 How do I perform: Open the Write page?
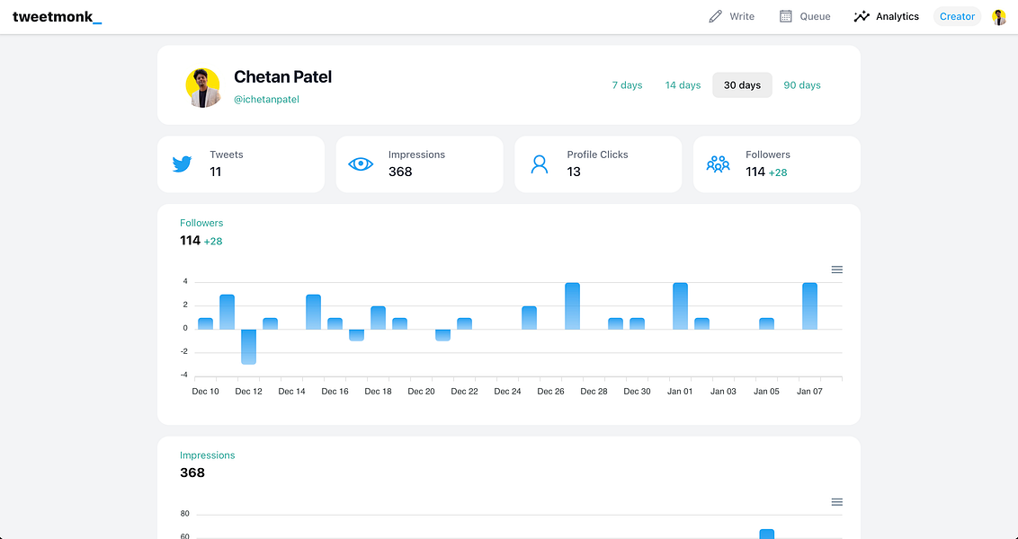pos(731,16)
